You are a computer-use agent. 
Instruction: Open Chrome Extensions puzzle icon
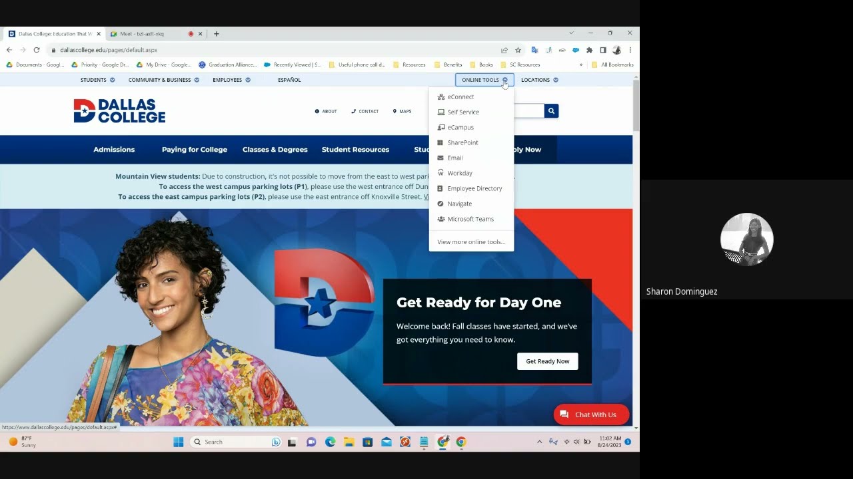pos(589,50)
